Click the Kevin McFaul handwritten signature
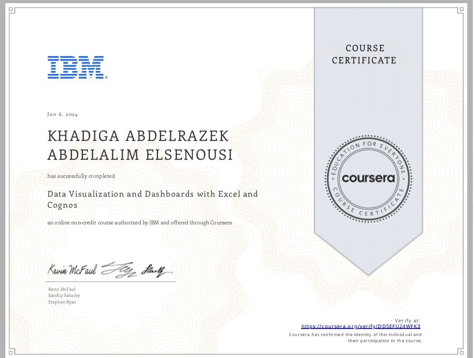The width and height of the screenshot is (474, 358). pyautogui.click(x=72, y=270)
